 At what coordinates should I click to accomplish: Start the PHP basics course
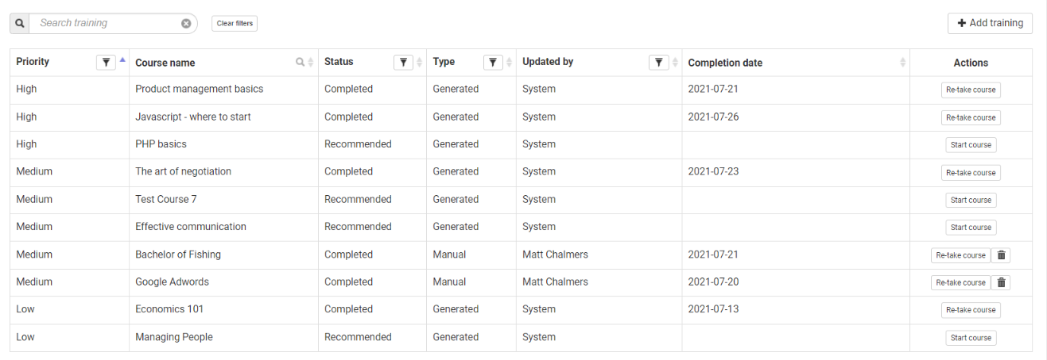[x=971, y=145]
